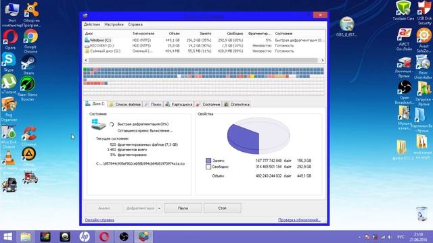Click the yellow block in the cluster map

click(x=252, y=76)
